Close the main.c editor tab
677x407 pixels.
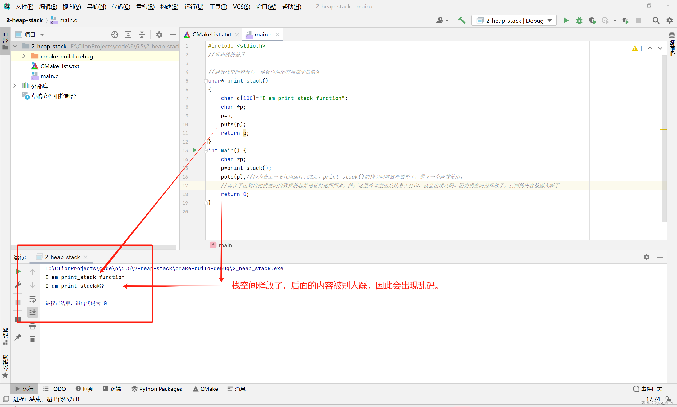pyautogui.click(x=278, y=35)
